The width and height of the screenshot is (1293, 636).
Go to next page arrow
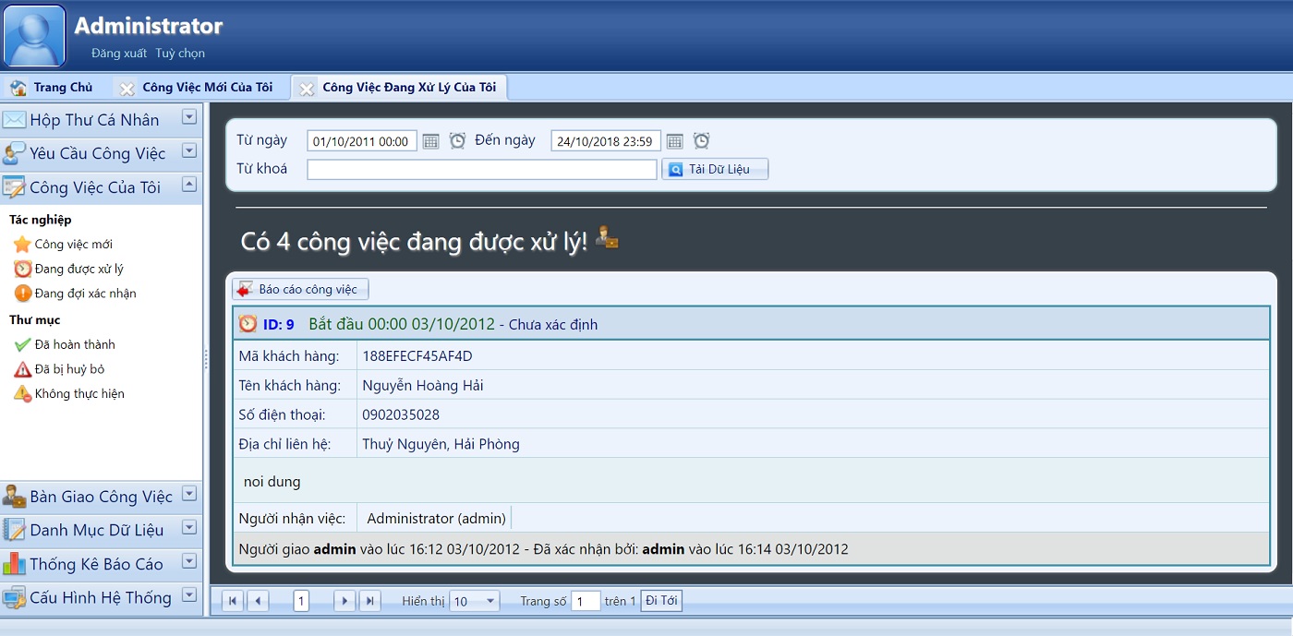tap(344, 601)
